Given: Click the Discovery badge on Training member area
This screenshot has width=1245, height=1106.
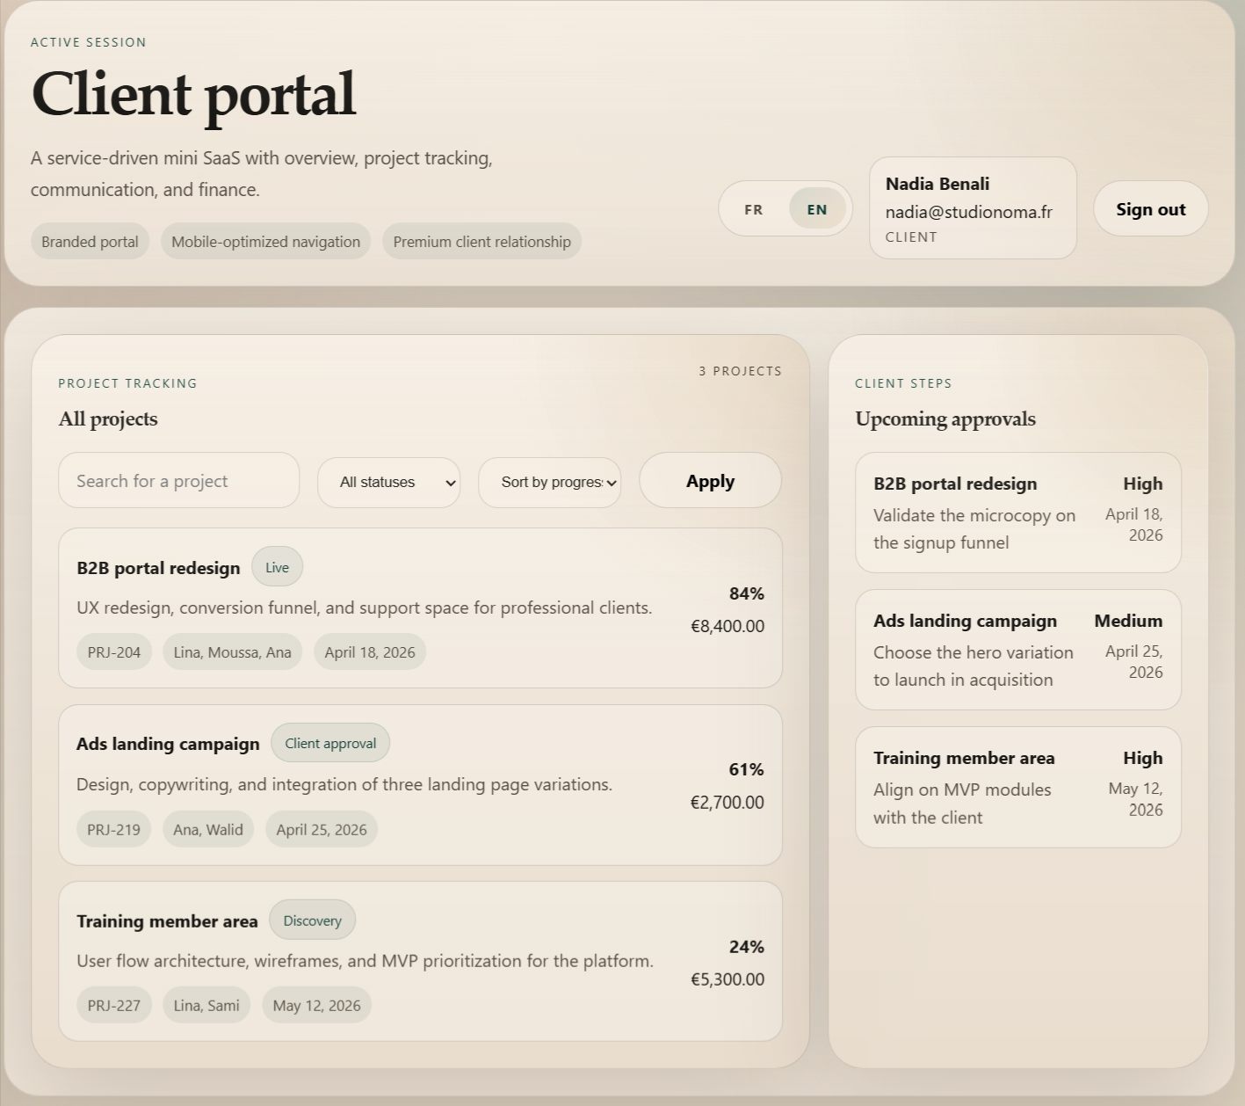Looking at the screenshot, I should click(312, 920).
